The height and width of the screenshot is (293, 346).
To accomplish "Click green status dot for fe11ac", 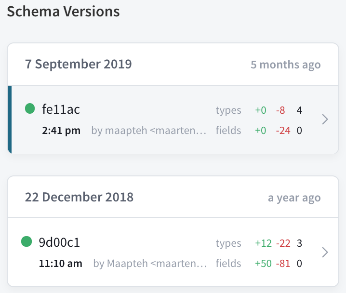I will 30,108.
